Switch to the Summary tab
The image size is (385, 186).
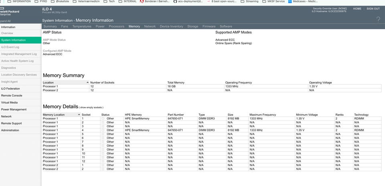click(50, 26)
